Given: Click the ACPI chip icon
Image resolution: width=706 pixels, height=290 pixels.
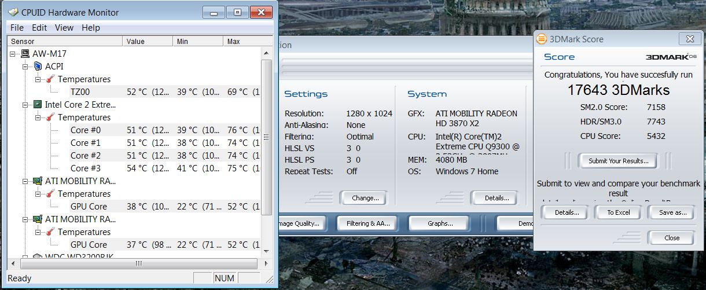Looking at the screenshot, I should tap(38, 67).
